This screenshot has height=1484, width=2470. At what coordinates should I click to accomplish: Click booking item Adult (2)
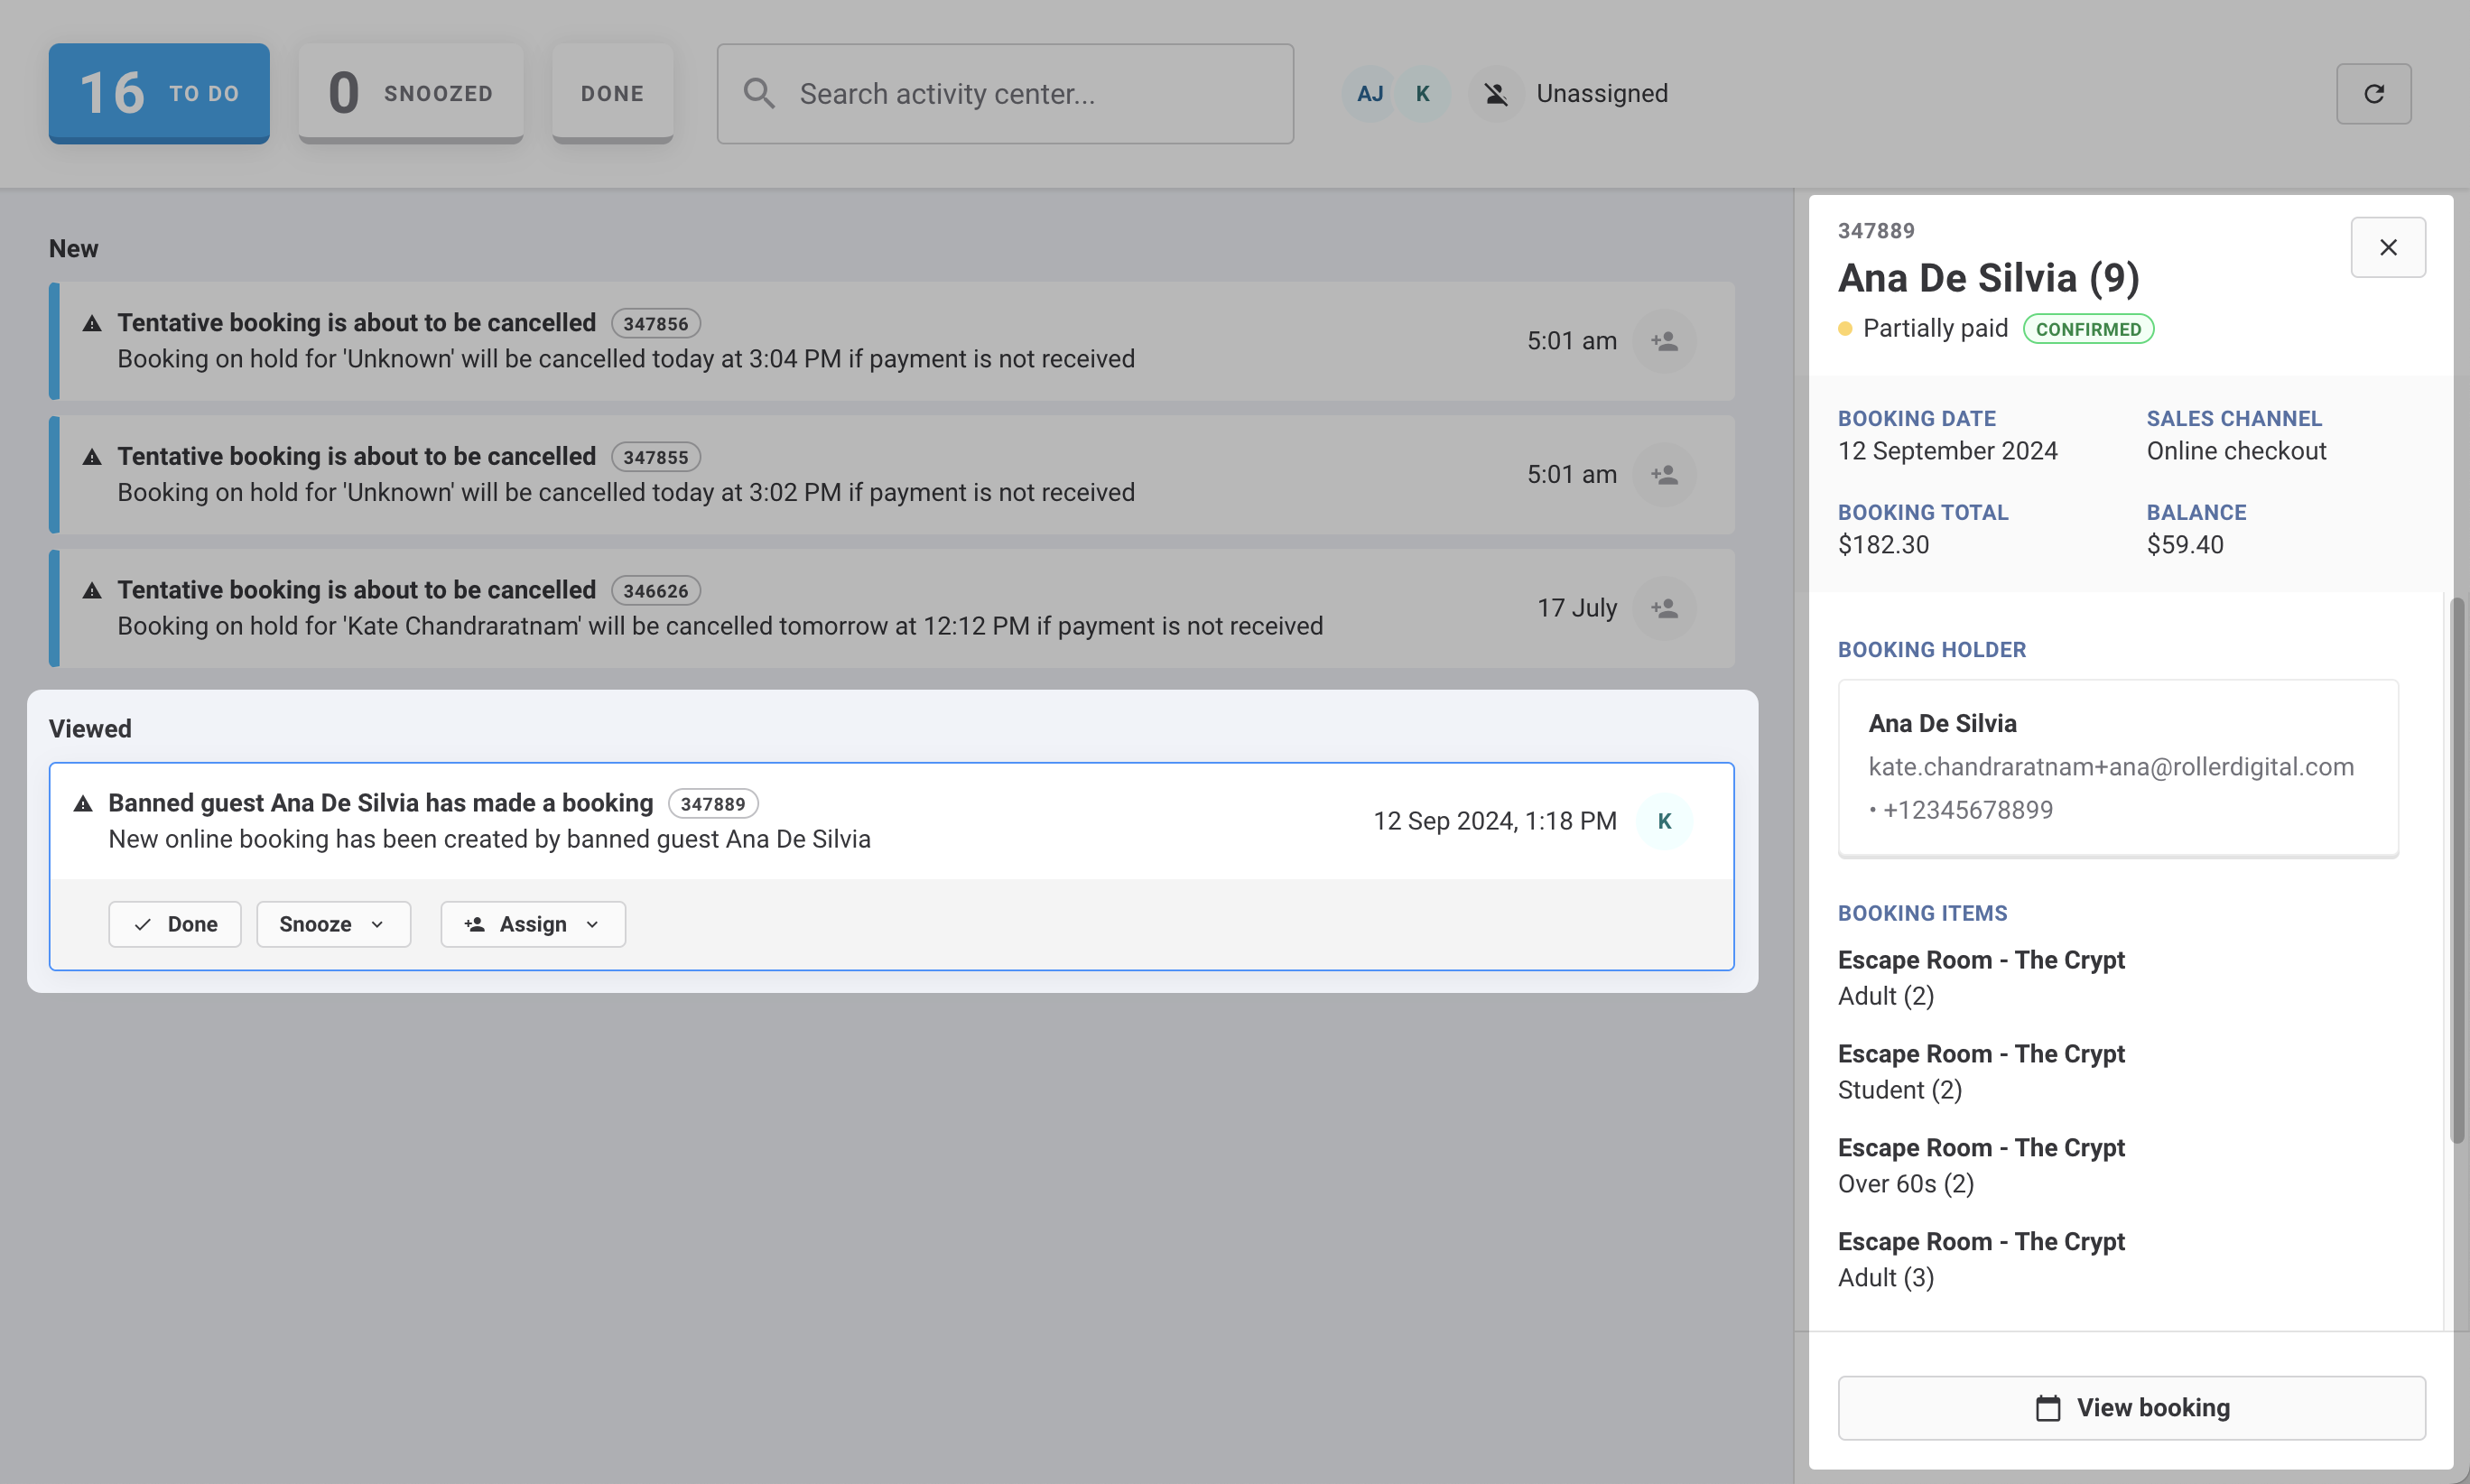coord(1886,996)
